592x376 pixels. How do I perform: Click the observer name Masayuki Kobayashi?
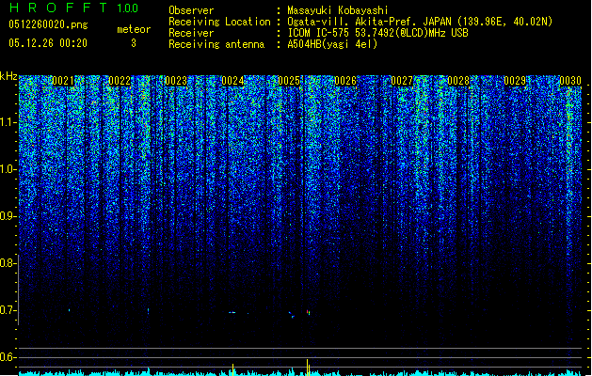pos(338,10)
